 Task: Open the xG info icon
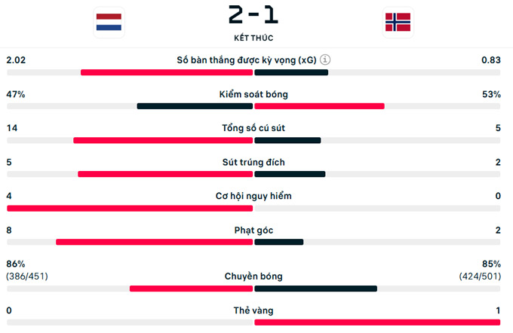325,60
